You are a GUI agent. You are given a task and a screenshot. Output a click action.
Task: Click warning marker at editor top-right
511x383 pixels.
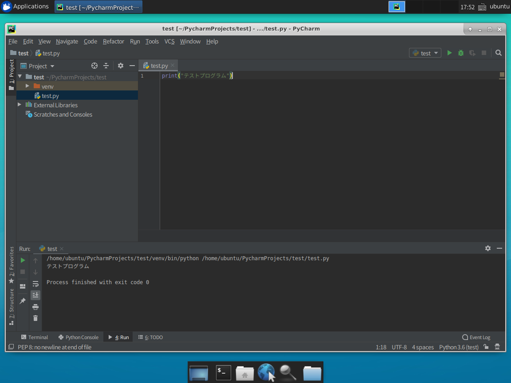pyautogui.click(x=502, y=75)
